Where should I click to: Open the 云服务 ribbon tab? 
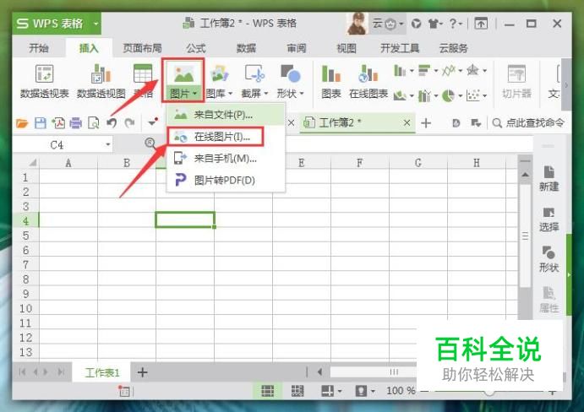click(453, 48)
